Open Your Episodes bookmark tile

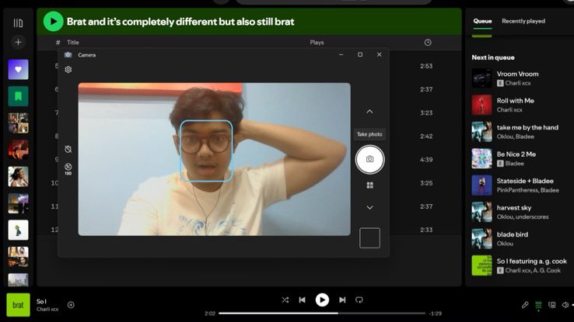18,96
